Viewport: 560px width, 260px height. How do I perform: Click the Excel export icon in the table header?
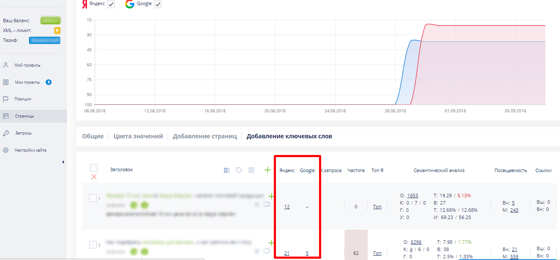[227, 170]
